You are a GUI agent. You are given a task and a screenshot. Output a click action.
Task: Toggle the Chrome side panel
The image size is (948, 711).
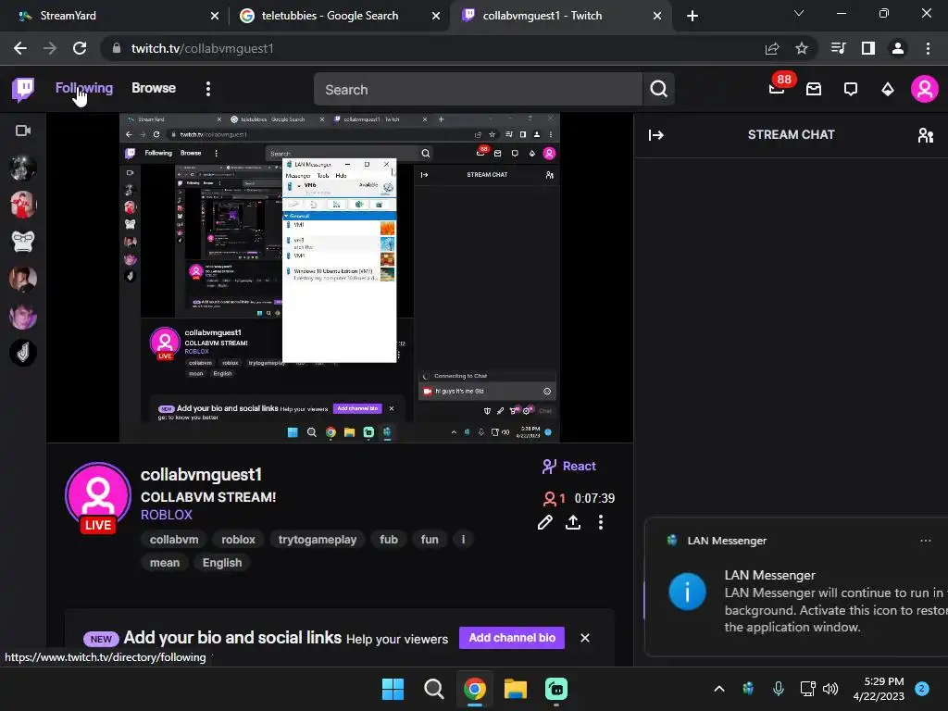pyautogui.click(x=868, y=48)
